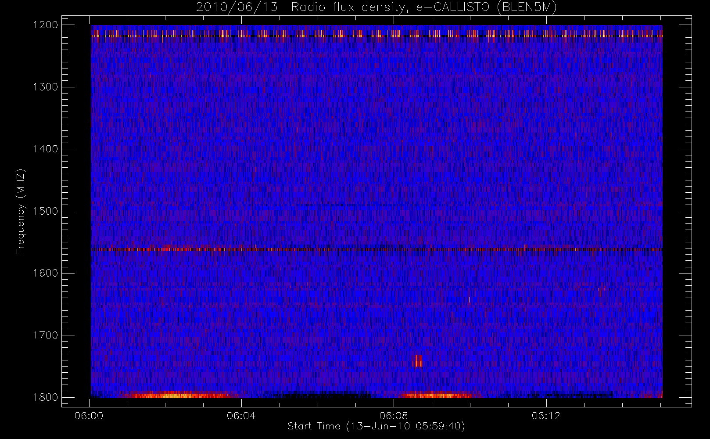Click the 'Start Time (13-Jun-10 05:59:40)' label
The height and width of the screenshot is (439, 710).
[376, 426]
